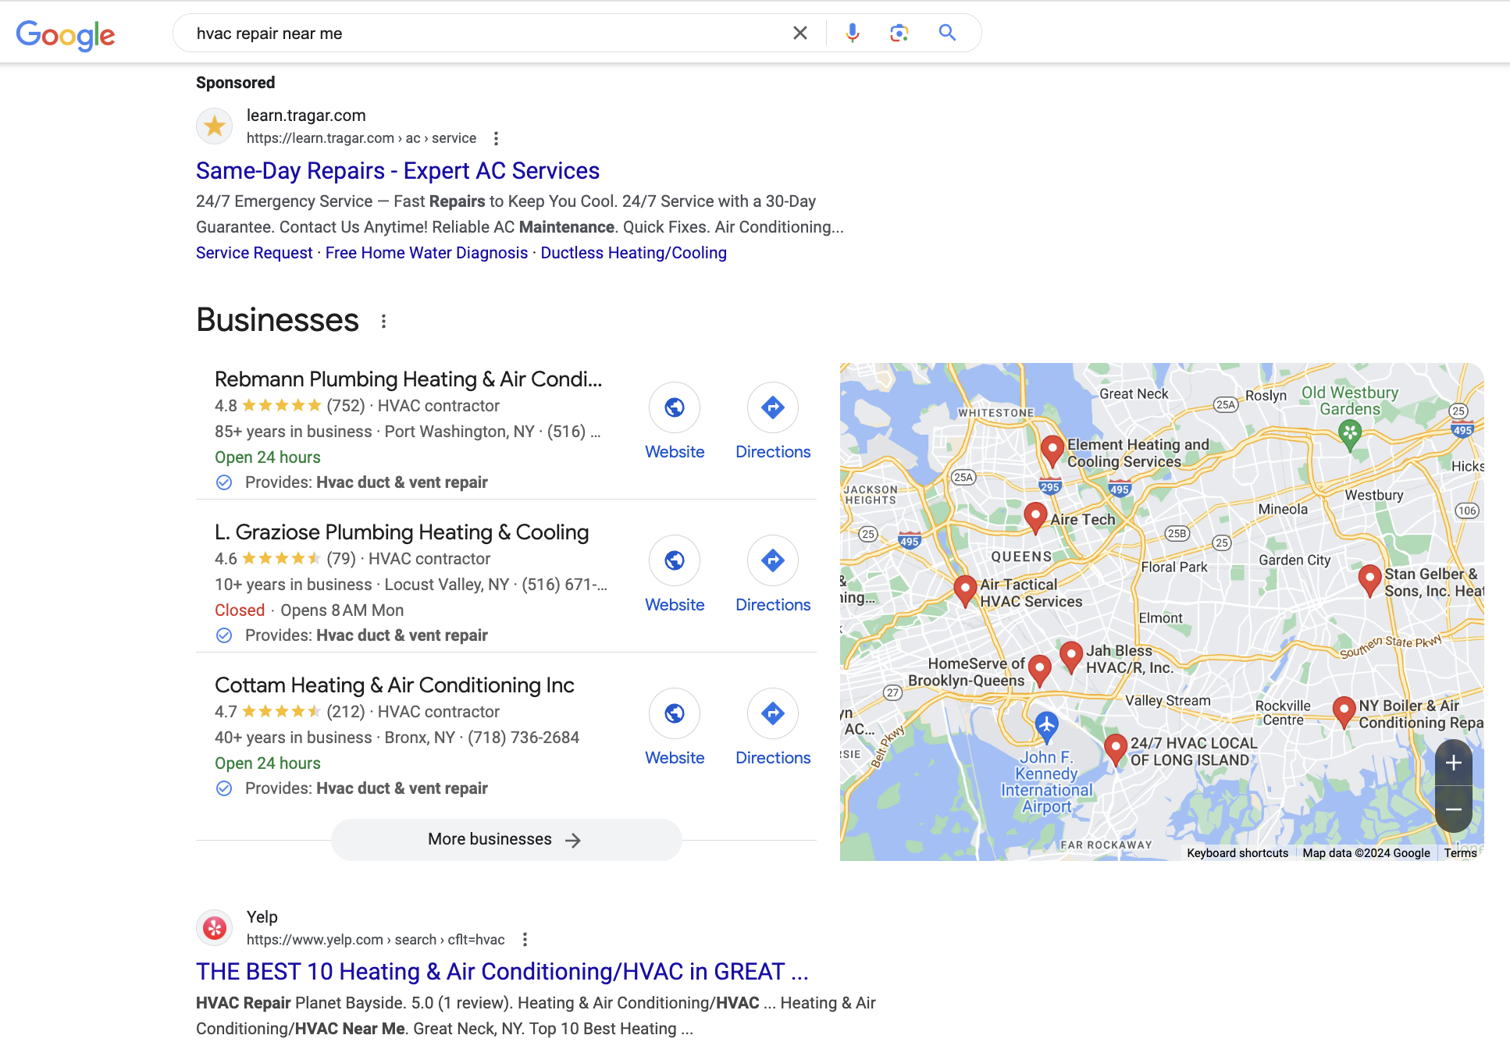Click Old Westbury Gardens green marker
Image resolution: width=1510 pixels, height=1060 pixels.
(1350, 434)
